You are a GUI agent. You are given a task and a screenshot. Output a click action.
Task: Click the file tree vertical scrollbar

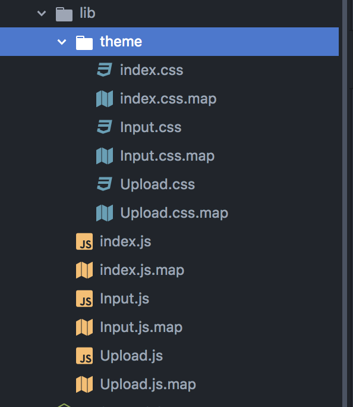click(345, 203)
